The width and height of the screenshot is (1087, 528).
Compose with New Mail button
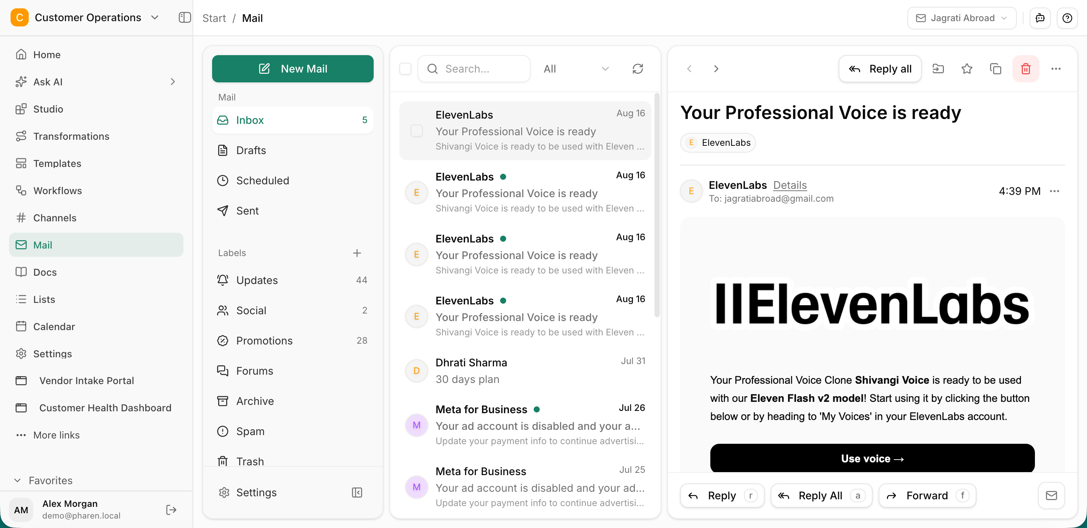[x=293, y=69]
